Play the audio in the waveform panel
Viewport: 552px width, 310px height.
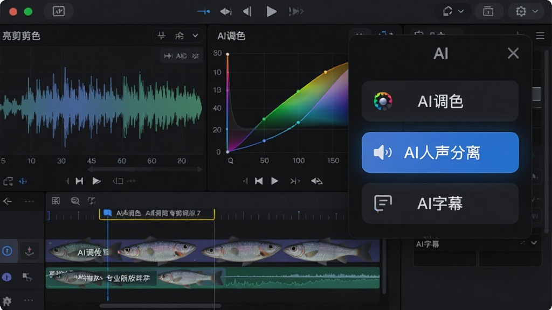pyautogui.click(x=96, y=181)
